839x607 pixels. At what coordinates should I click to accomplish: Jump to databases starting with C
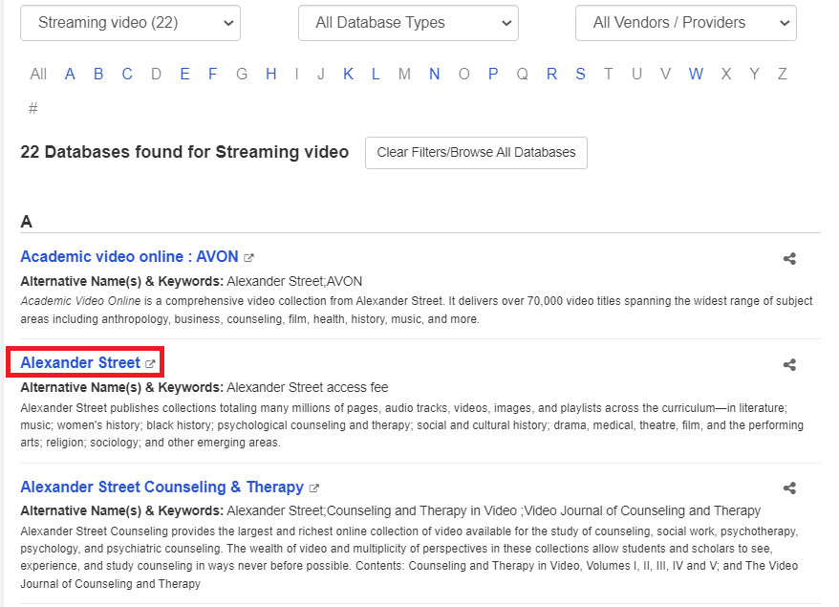(x=127, y=74)
